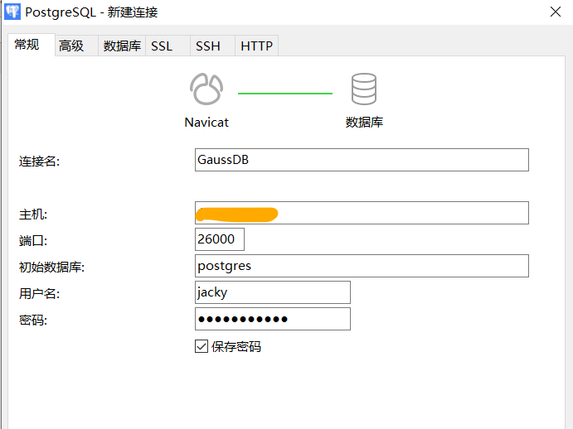Open the 数据库 tab
Screen dimensions: 573x429
(122, 46)
